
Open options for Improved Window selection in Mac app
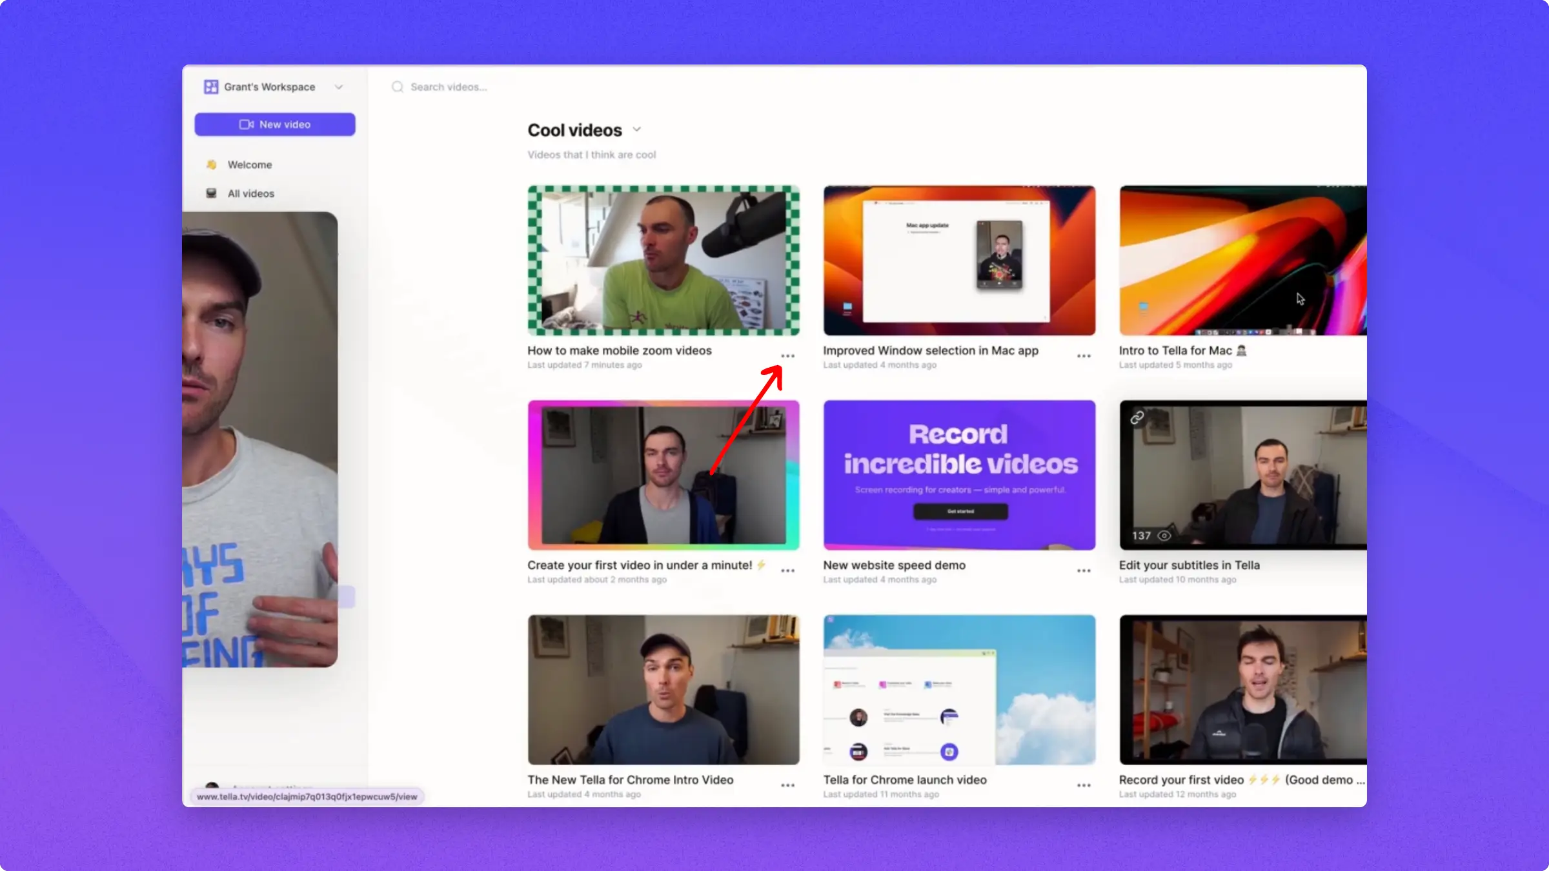click(1084, 356)
